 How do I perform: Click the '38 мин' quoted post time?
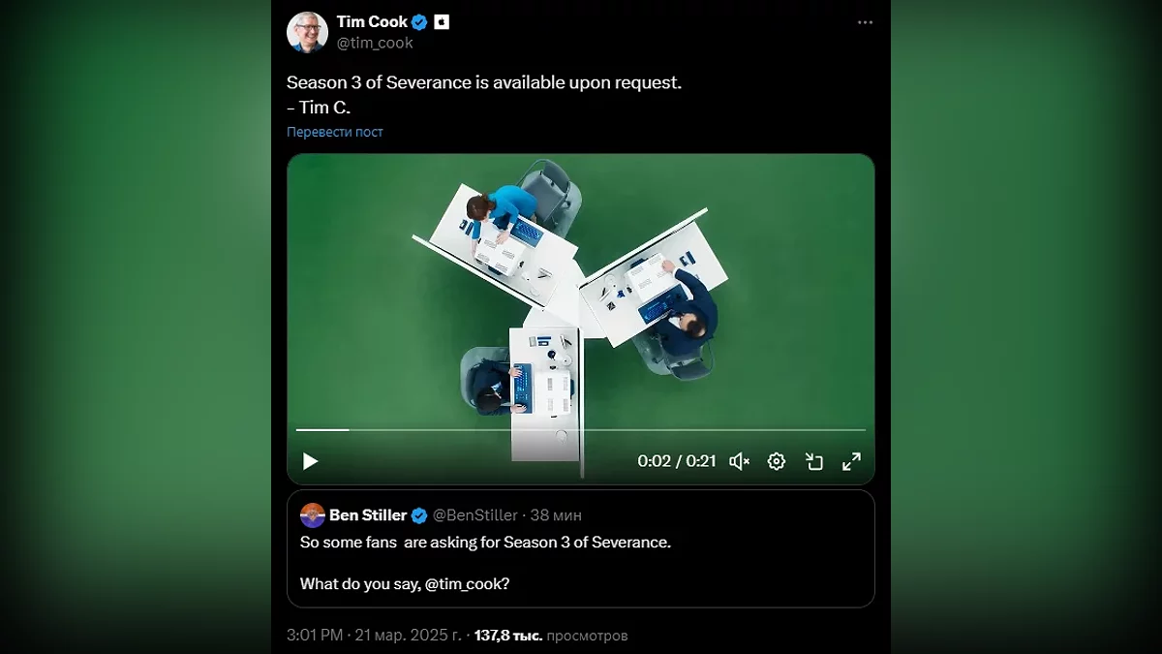(555, 515)
